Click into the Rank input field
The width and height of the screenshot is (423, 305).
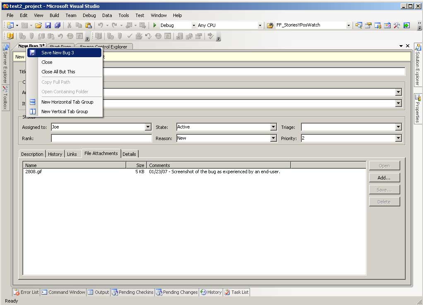click(101, 138)
